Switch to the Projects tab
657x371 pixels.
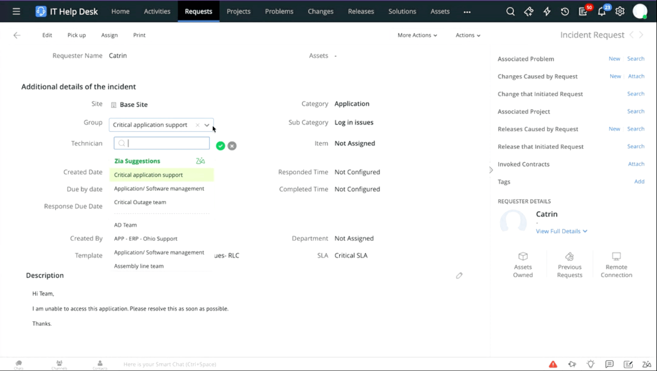pos(239,11)
